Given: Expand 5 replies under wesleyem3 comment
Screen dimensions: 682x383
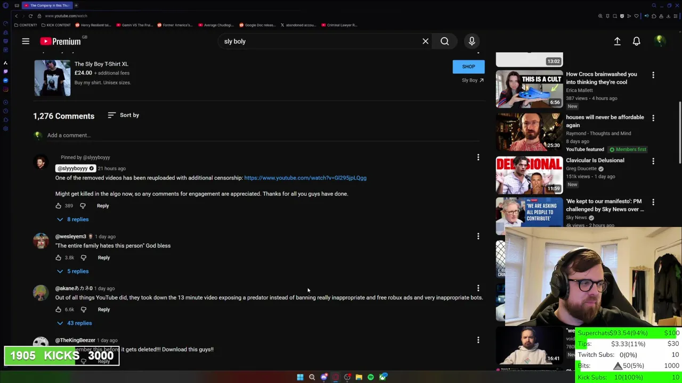Looking at the screenshot, I should click(x=72, y=271).
